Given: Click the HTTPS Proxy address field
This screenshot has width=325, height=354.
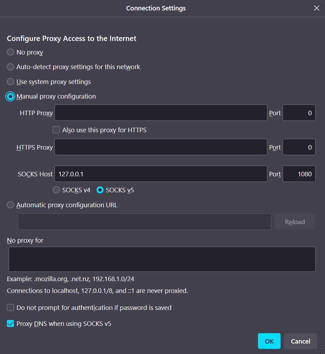Looking at the screenshot, I should click(161, 147).
